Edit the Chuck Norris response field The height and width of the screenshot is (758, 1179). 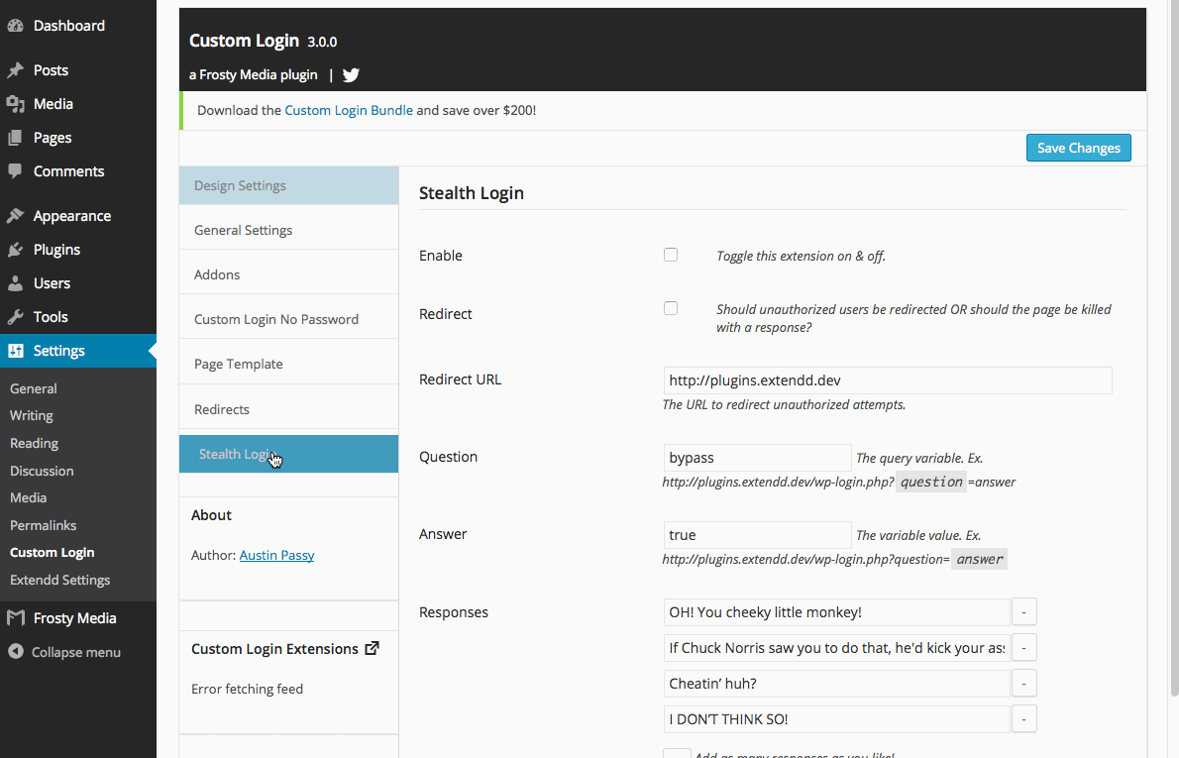coord(836,647)
